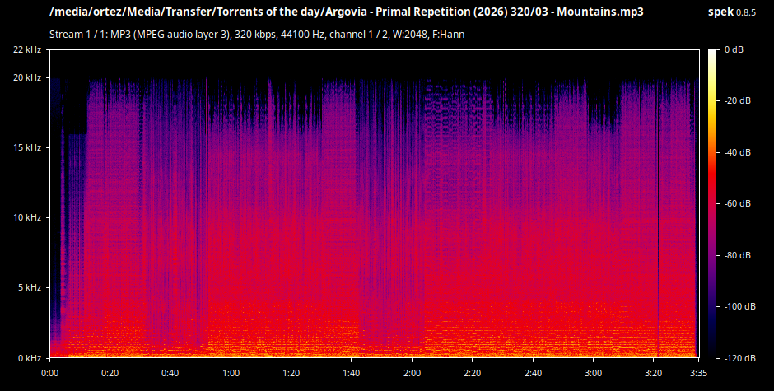774x391 pixels.
Task: Click the 0 kHz frequency label
Action: 30,358
